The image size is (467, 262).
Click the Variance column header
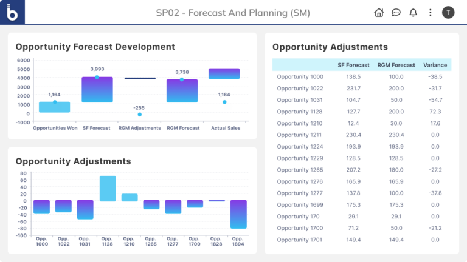pos(434,65)
